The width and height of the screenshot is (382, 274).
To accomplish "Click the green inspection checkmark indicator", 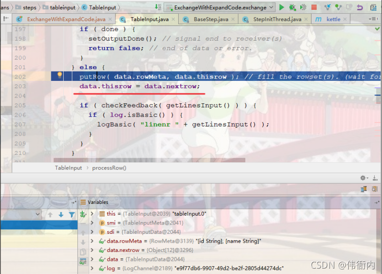I will pos(377,29).
